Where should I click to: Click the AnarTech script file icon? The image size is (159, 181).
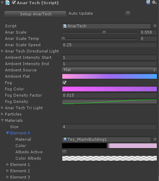65,26
